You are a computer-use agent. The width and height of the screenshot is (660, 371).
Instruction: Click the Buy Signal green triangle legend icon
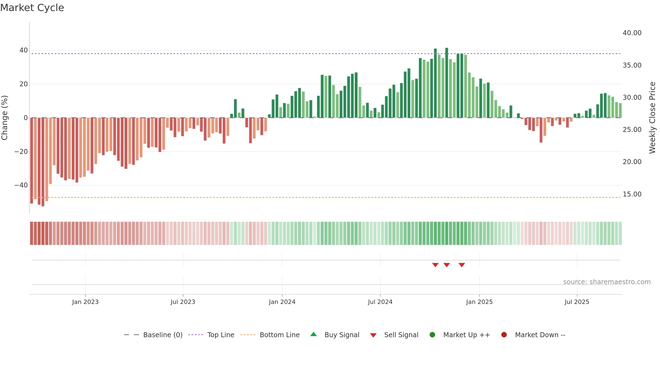(313, 334)
